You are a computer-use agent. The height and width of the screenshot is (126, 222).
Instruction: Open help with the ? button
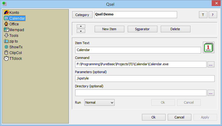click(213, 15)
